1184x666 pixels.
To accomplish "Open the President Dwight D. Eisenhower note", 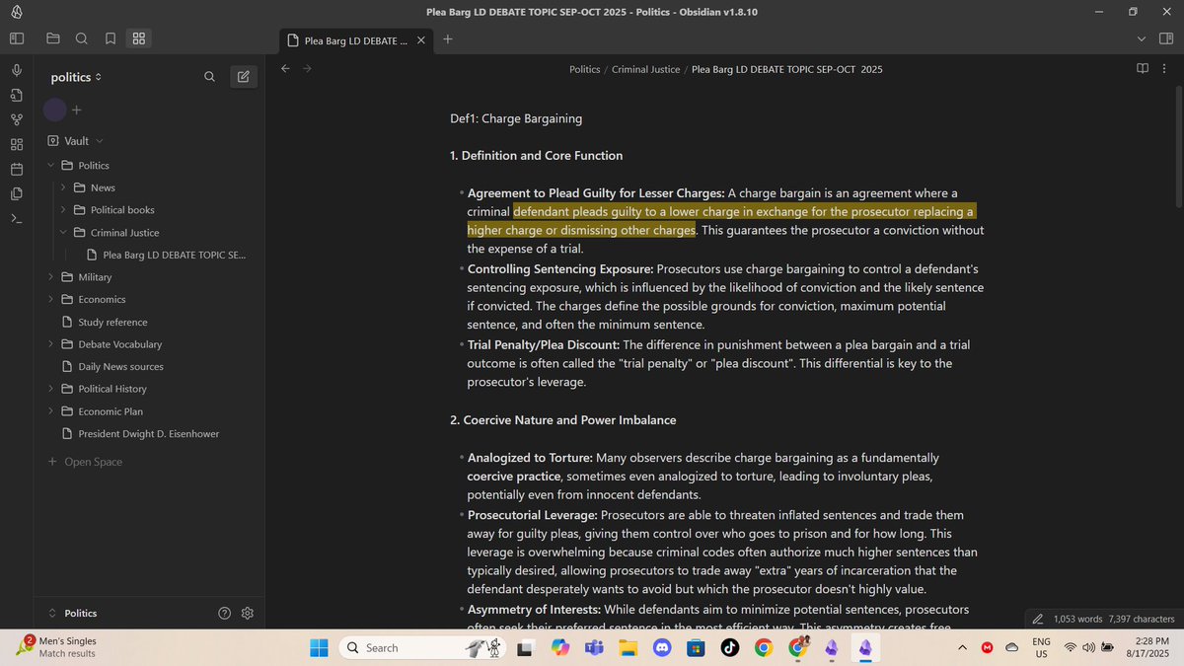I will pos(148,434).
